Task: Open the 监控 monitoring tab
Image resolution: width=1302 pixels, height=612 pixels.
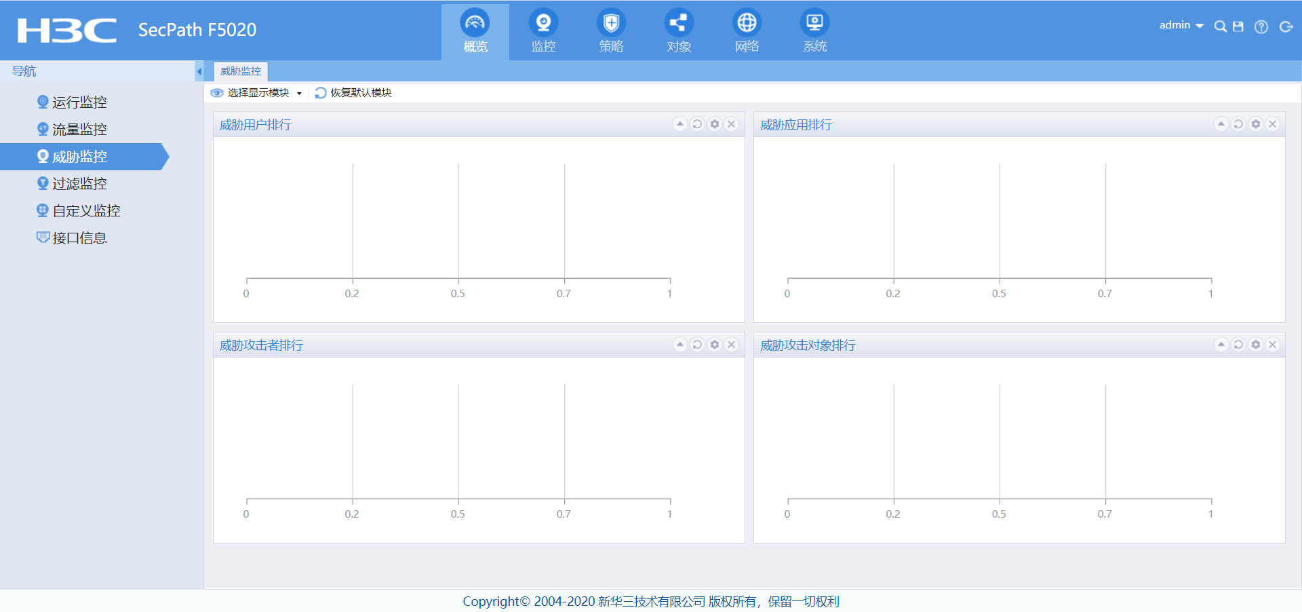Action: tap(543, 31)
